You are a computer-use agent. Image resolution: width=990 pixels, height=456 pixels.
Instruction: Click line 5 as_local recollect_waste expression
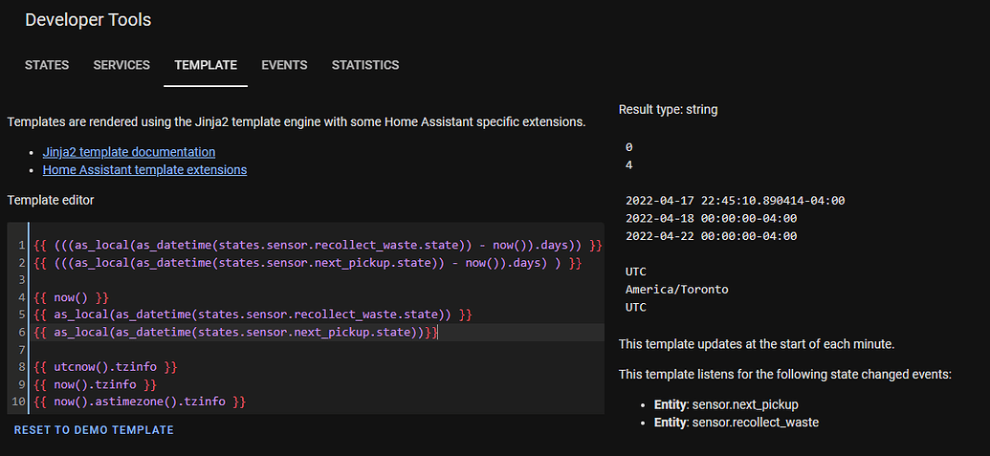click(x=253, y=315)
